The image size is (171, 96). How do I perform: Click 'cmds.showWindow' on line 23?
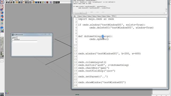click(102, 82)
